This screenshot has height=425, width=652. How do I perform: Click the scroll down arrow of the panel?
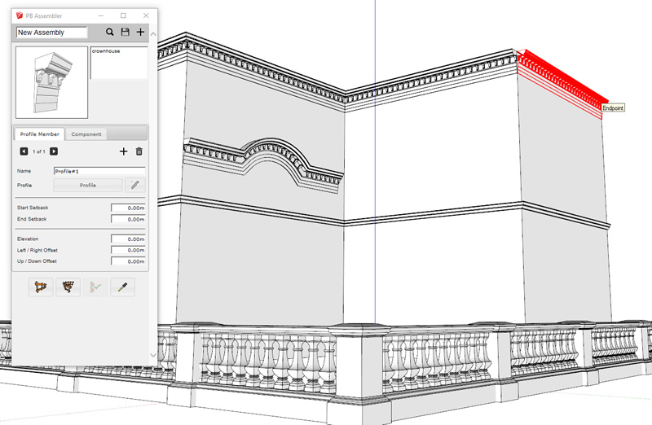coord(153,355)
